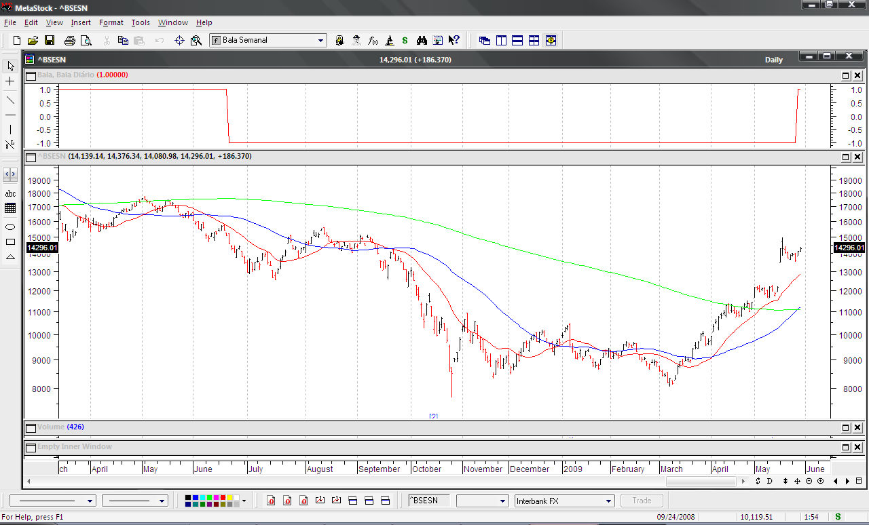Click the zoom out minus icon below chart
The width and height of the screenshot is (869, 525).
809,481
